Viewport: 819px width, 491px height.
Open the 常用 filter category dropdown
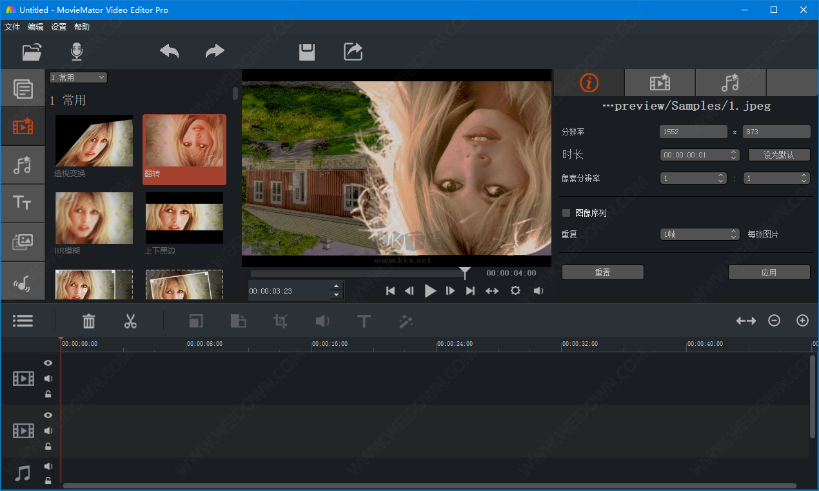tap(77, 77)
